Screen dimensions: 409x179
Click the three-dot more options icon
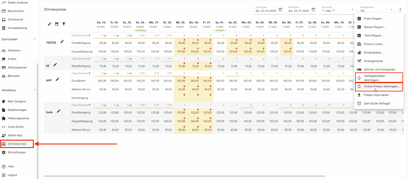pyautogui.click(x=400, y=10)
